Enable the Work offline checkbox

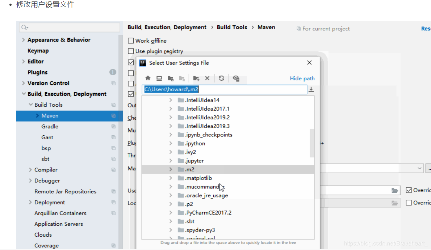[x=131, y=41]
